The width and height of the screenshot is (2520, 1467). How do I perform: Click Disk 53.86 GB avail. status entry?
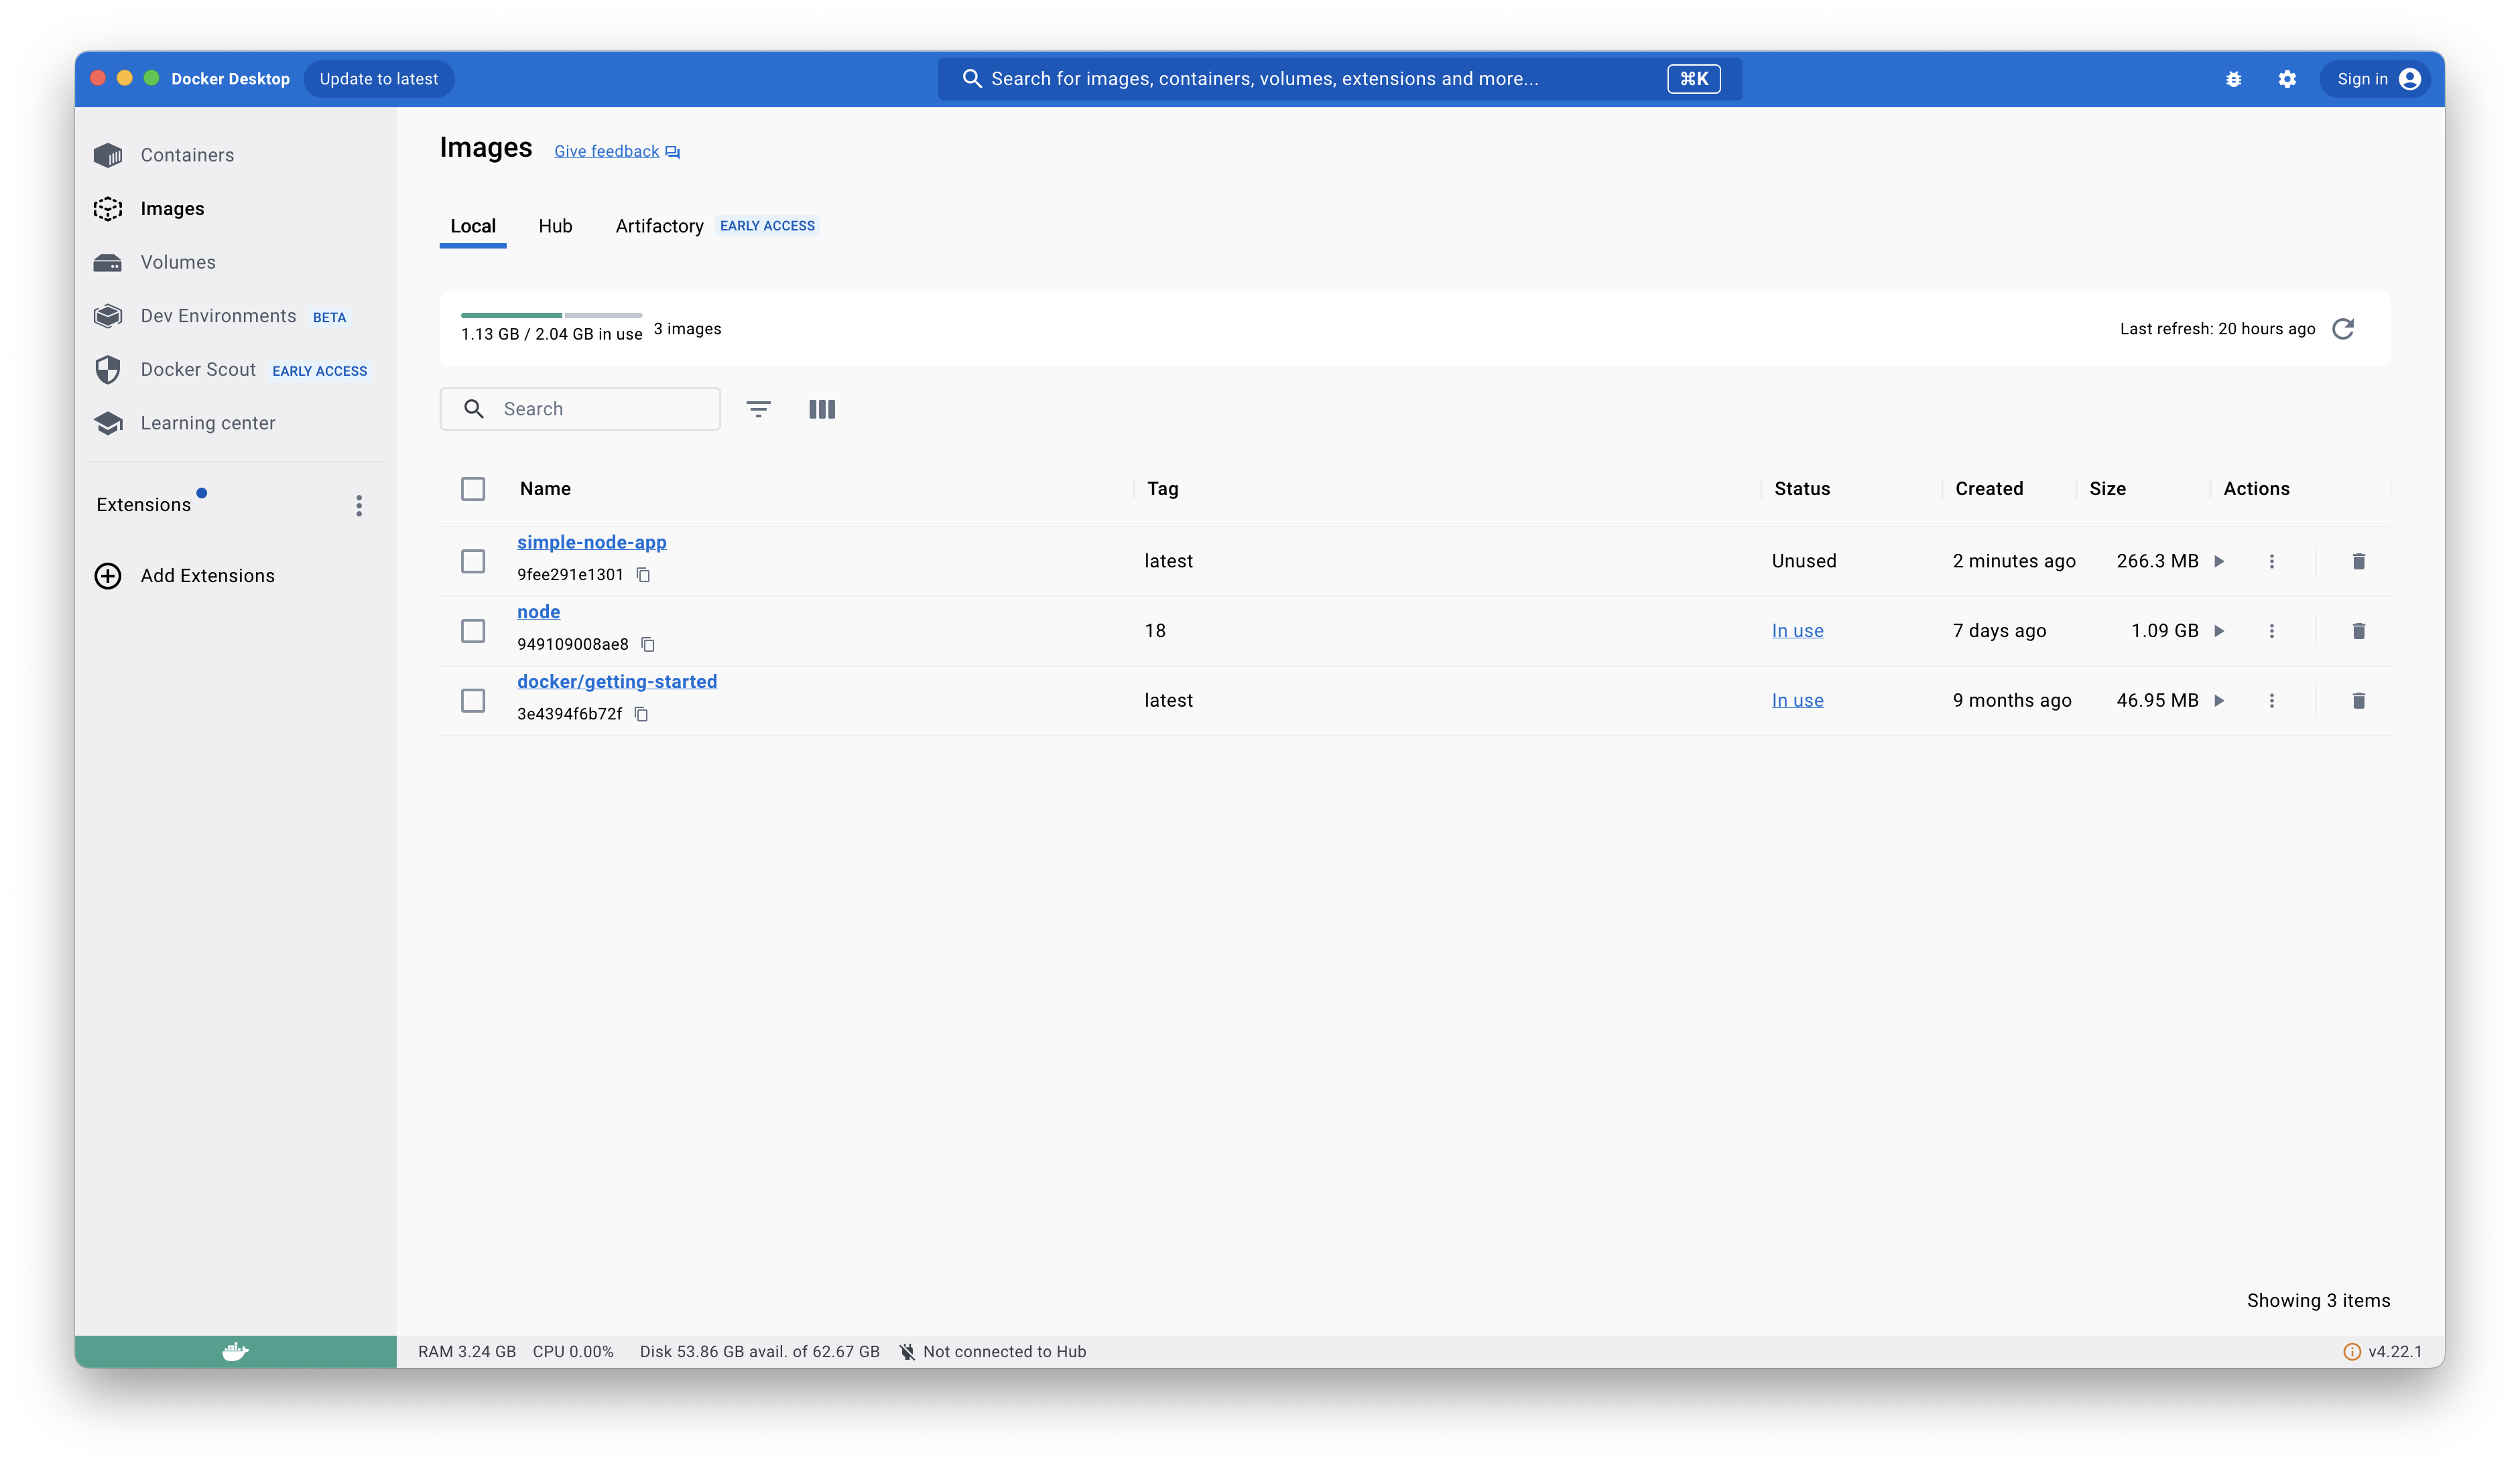click(x=759, y=1351)
